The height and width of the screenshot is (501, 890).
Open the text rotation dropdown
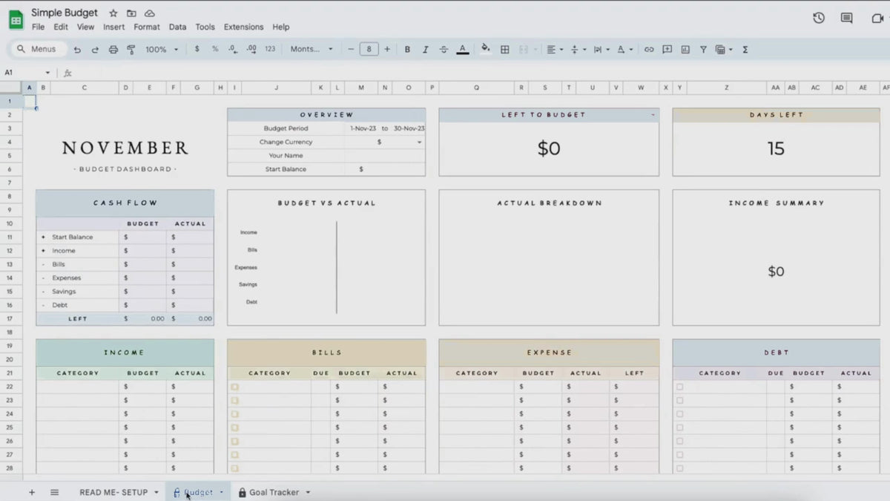[624, 50]
